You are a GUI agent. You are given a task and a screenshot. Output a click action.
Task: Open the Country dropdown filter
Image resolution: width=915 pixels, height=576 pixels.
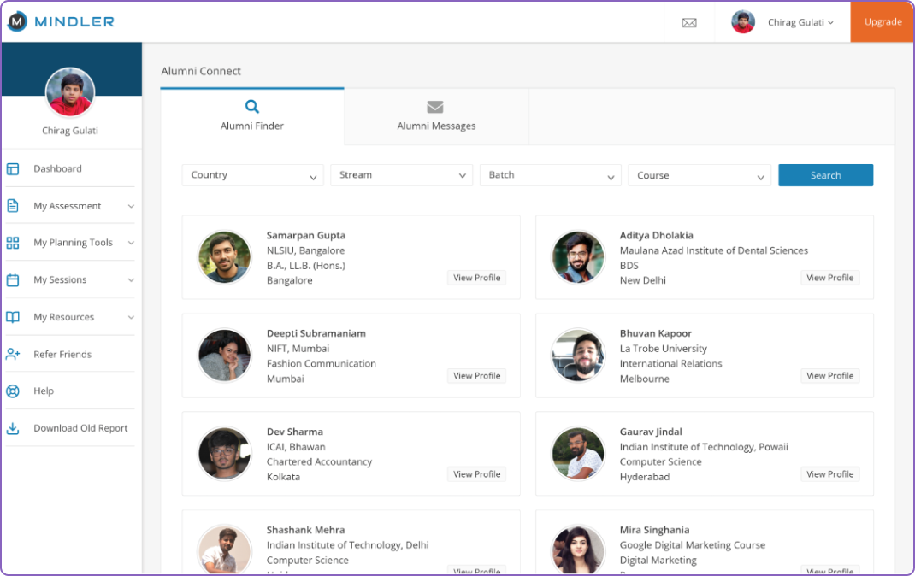252,175
